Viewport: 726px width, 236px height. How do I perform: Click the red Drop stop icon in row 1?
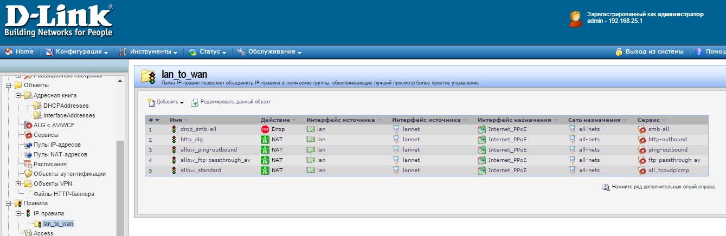tap(265, 129)
